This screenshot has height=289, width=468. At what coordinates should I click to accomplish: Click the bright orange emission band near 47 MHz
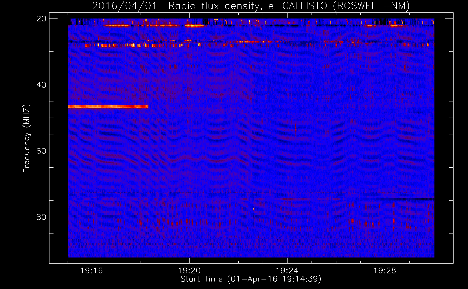108,107
